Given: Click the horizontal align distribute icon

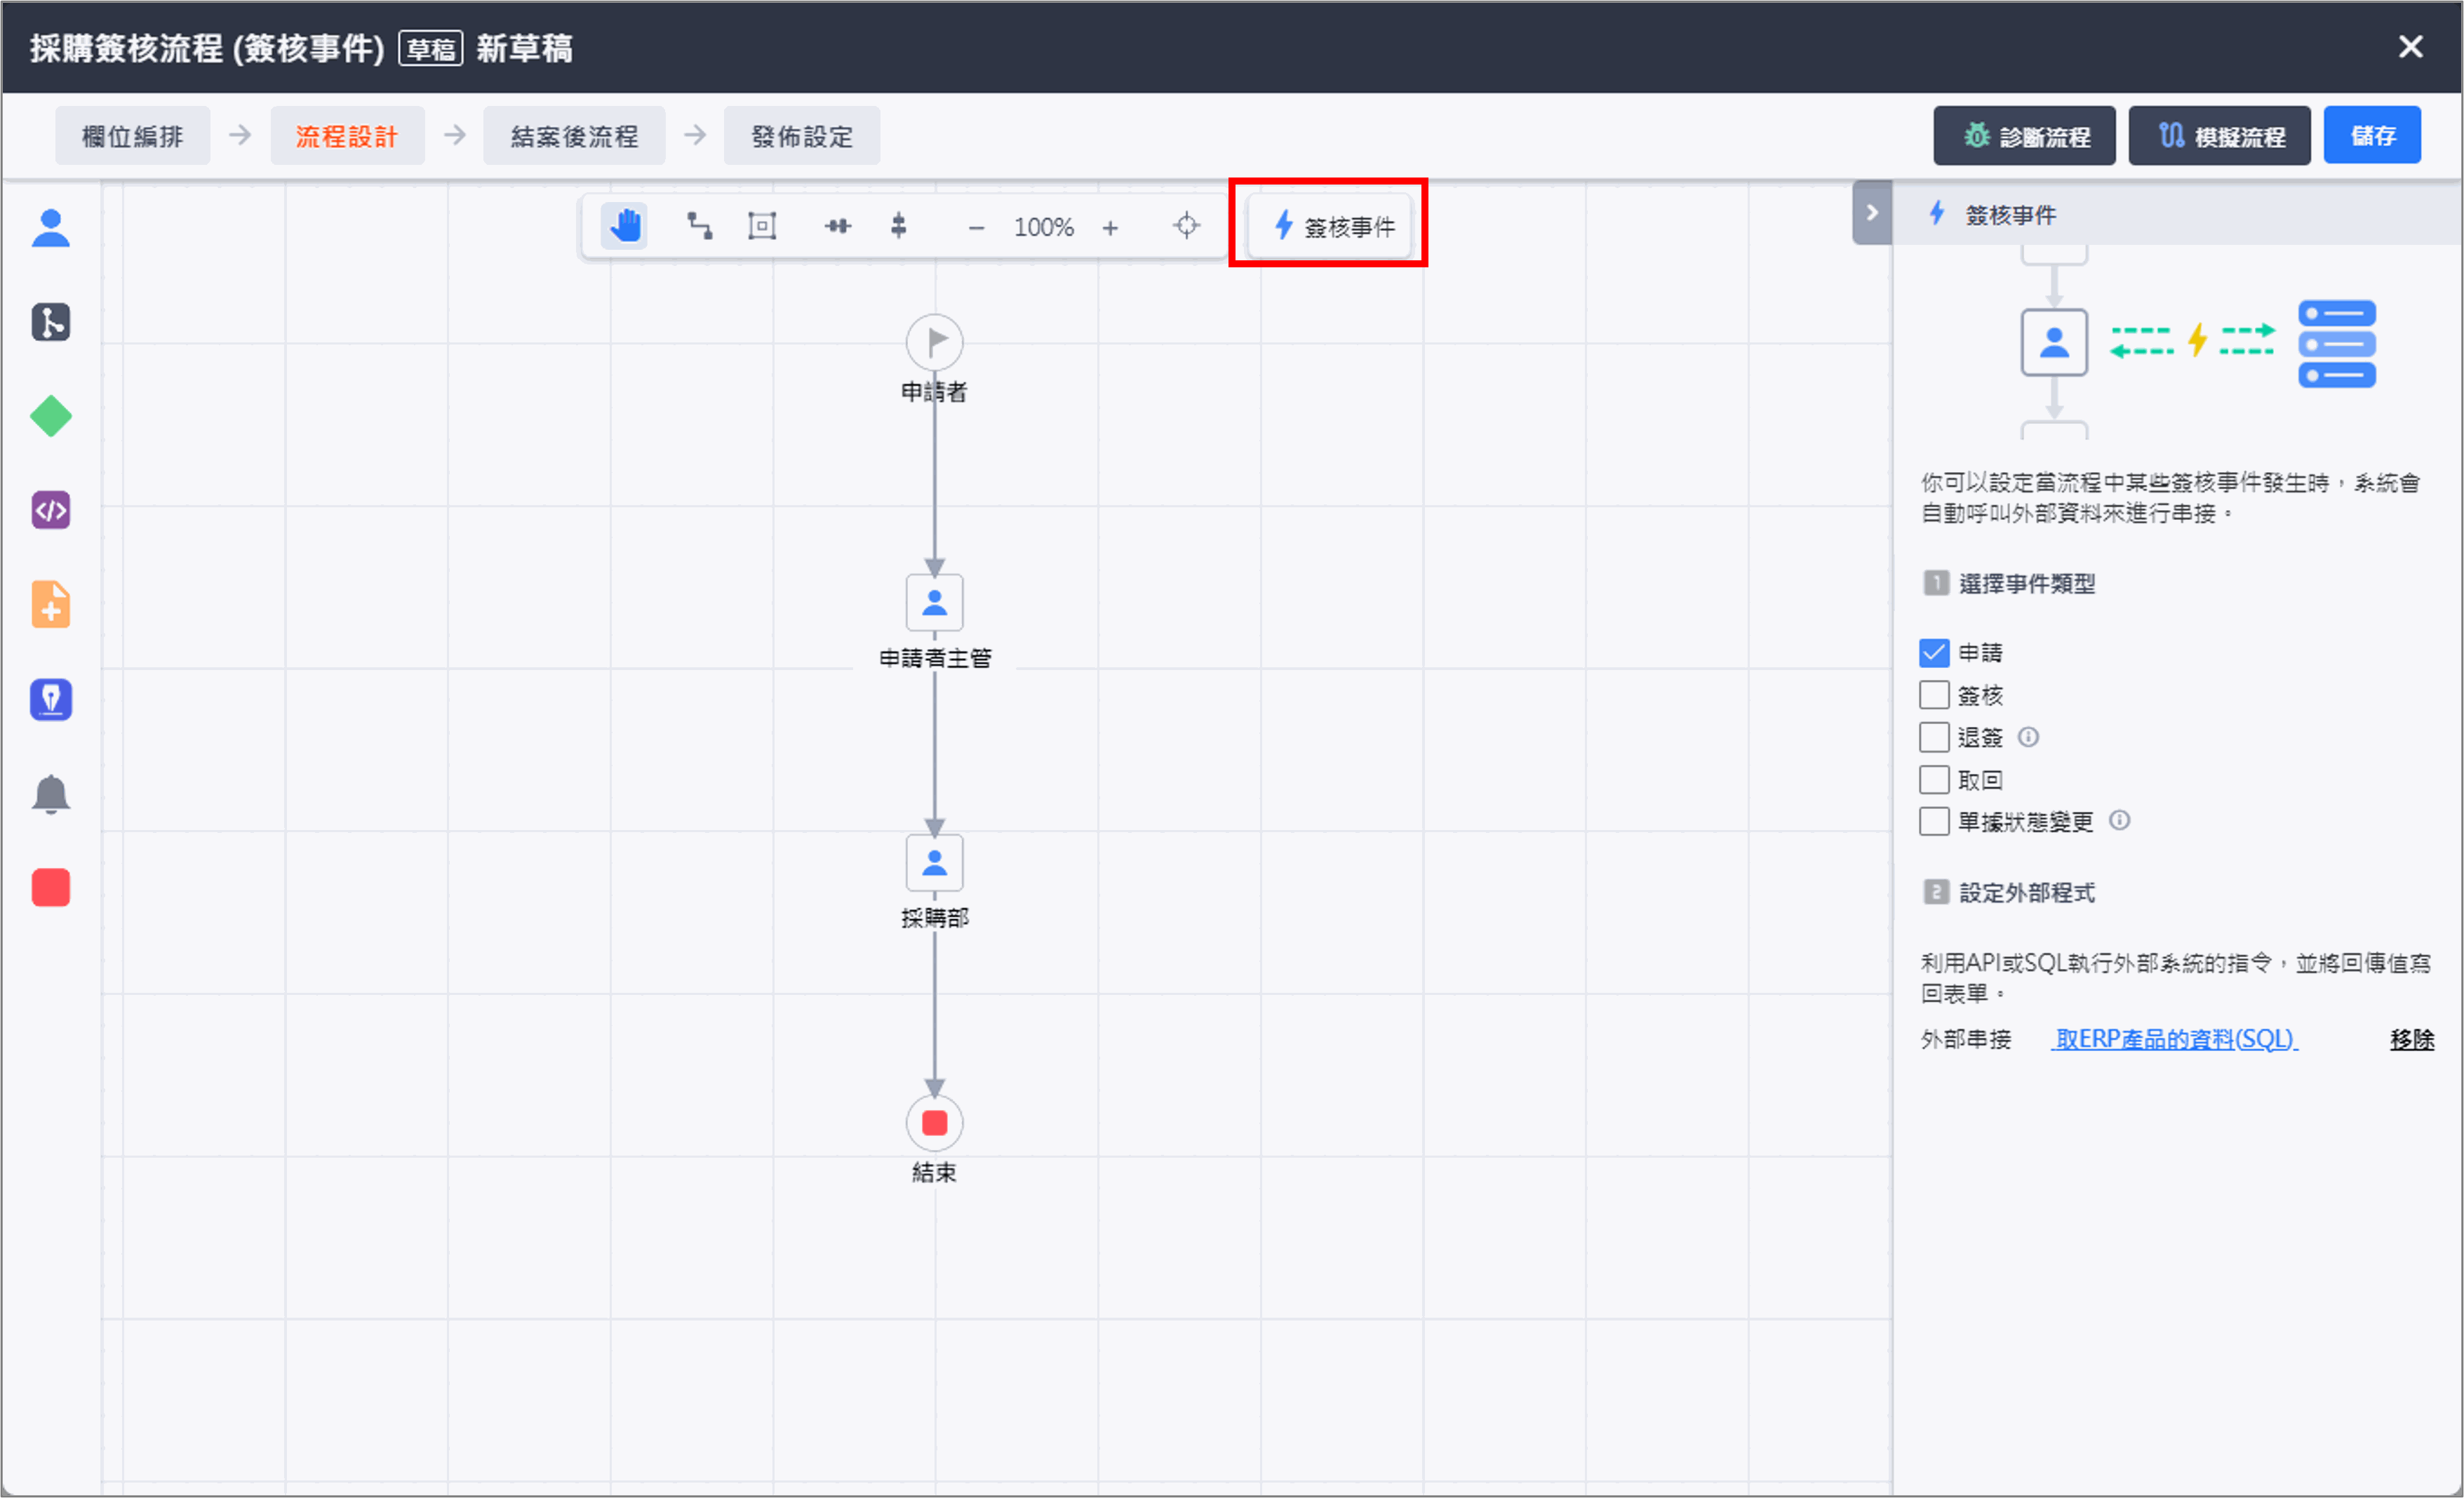Looking at the screenshot, I should pyautogui.click(x=838, y=226).
